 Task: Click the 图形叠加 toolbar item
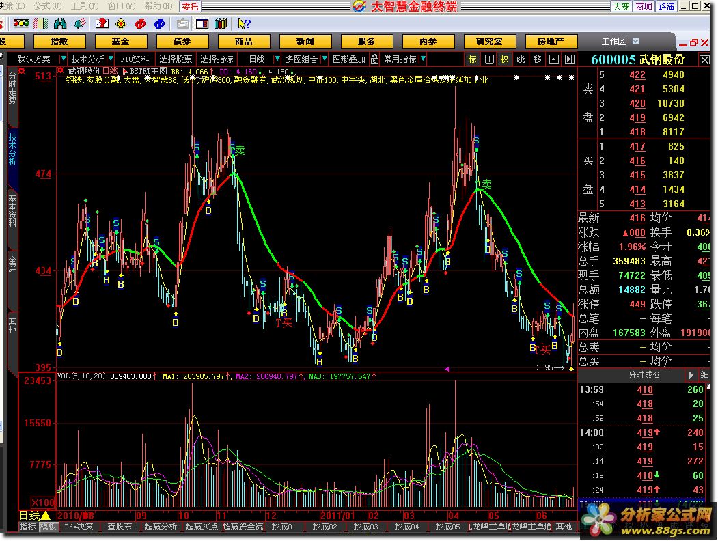[x=349, y=59]
